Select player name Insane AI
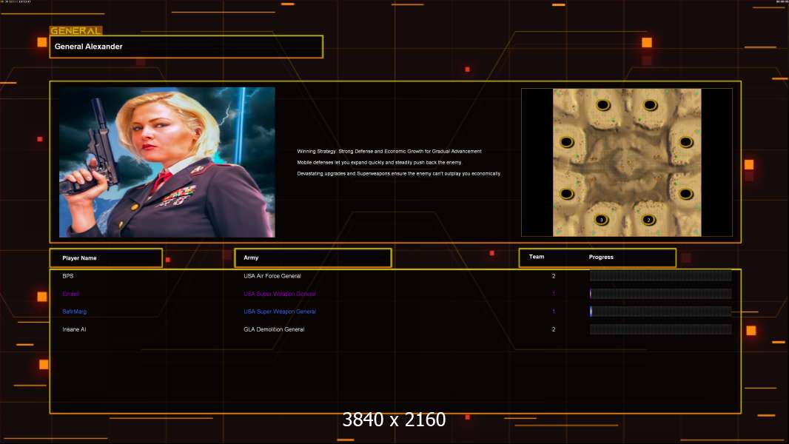The image size is (789, 444). pyautogui.click(x=74, y=329)
